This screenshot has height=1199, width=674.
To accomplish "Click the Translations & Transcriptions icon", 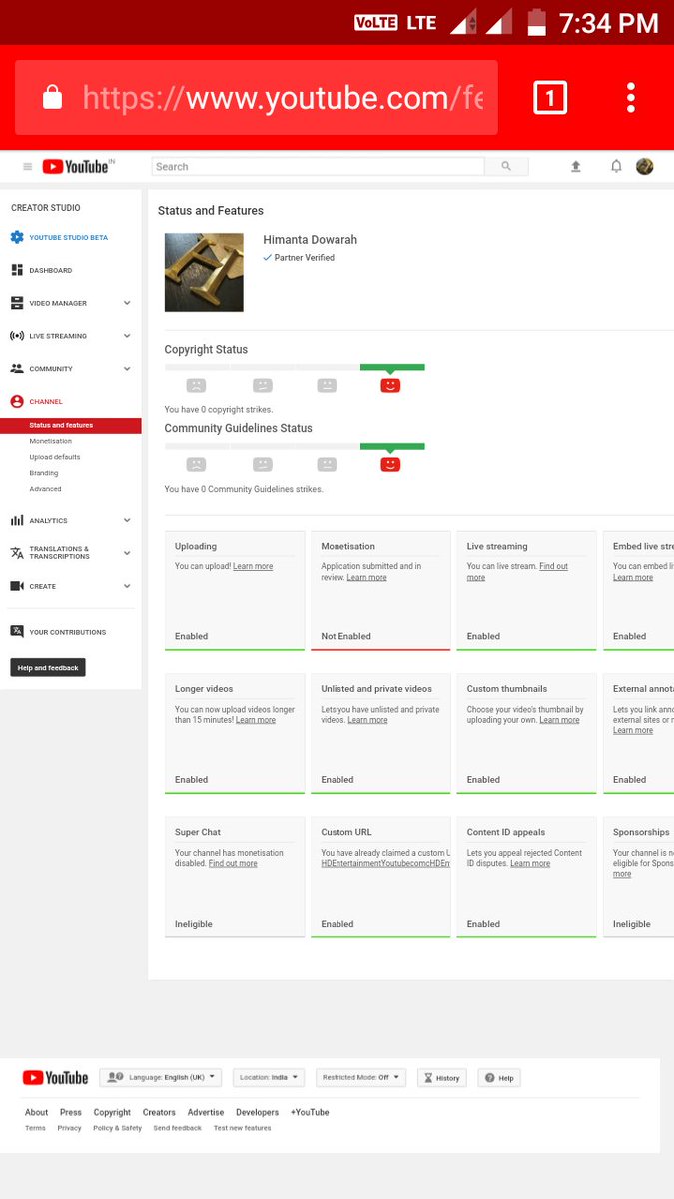I will (x=17, y=553).
